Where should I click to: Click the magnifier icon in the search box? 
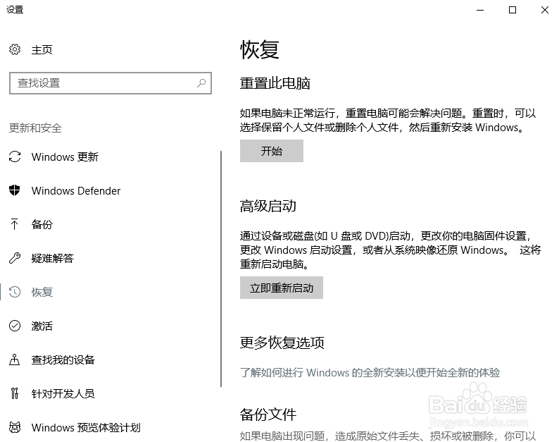point(201,83)
